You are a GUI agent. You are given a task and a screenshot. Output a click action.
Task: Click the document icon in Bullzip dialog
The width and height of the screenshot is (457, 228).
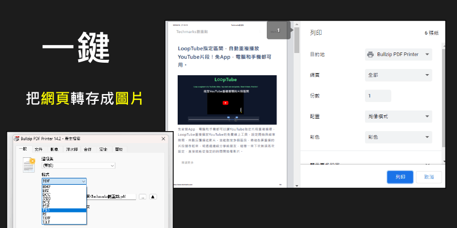tap(28, 165)
